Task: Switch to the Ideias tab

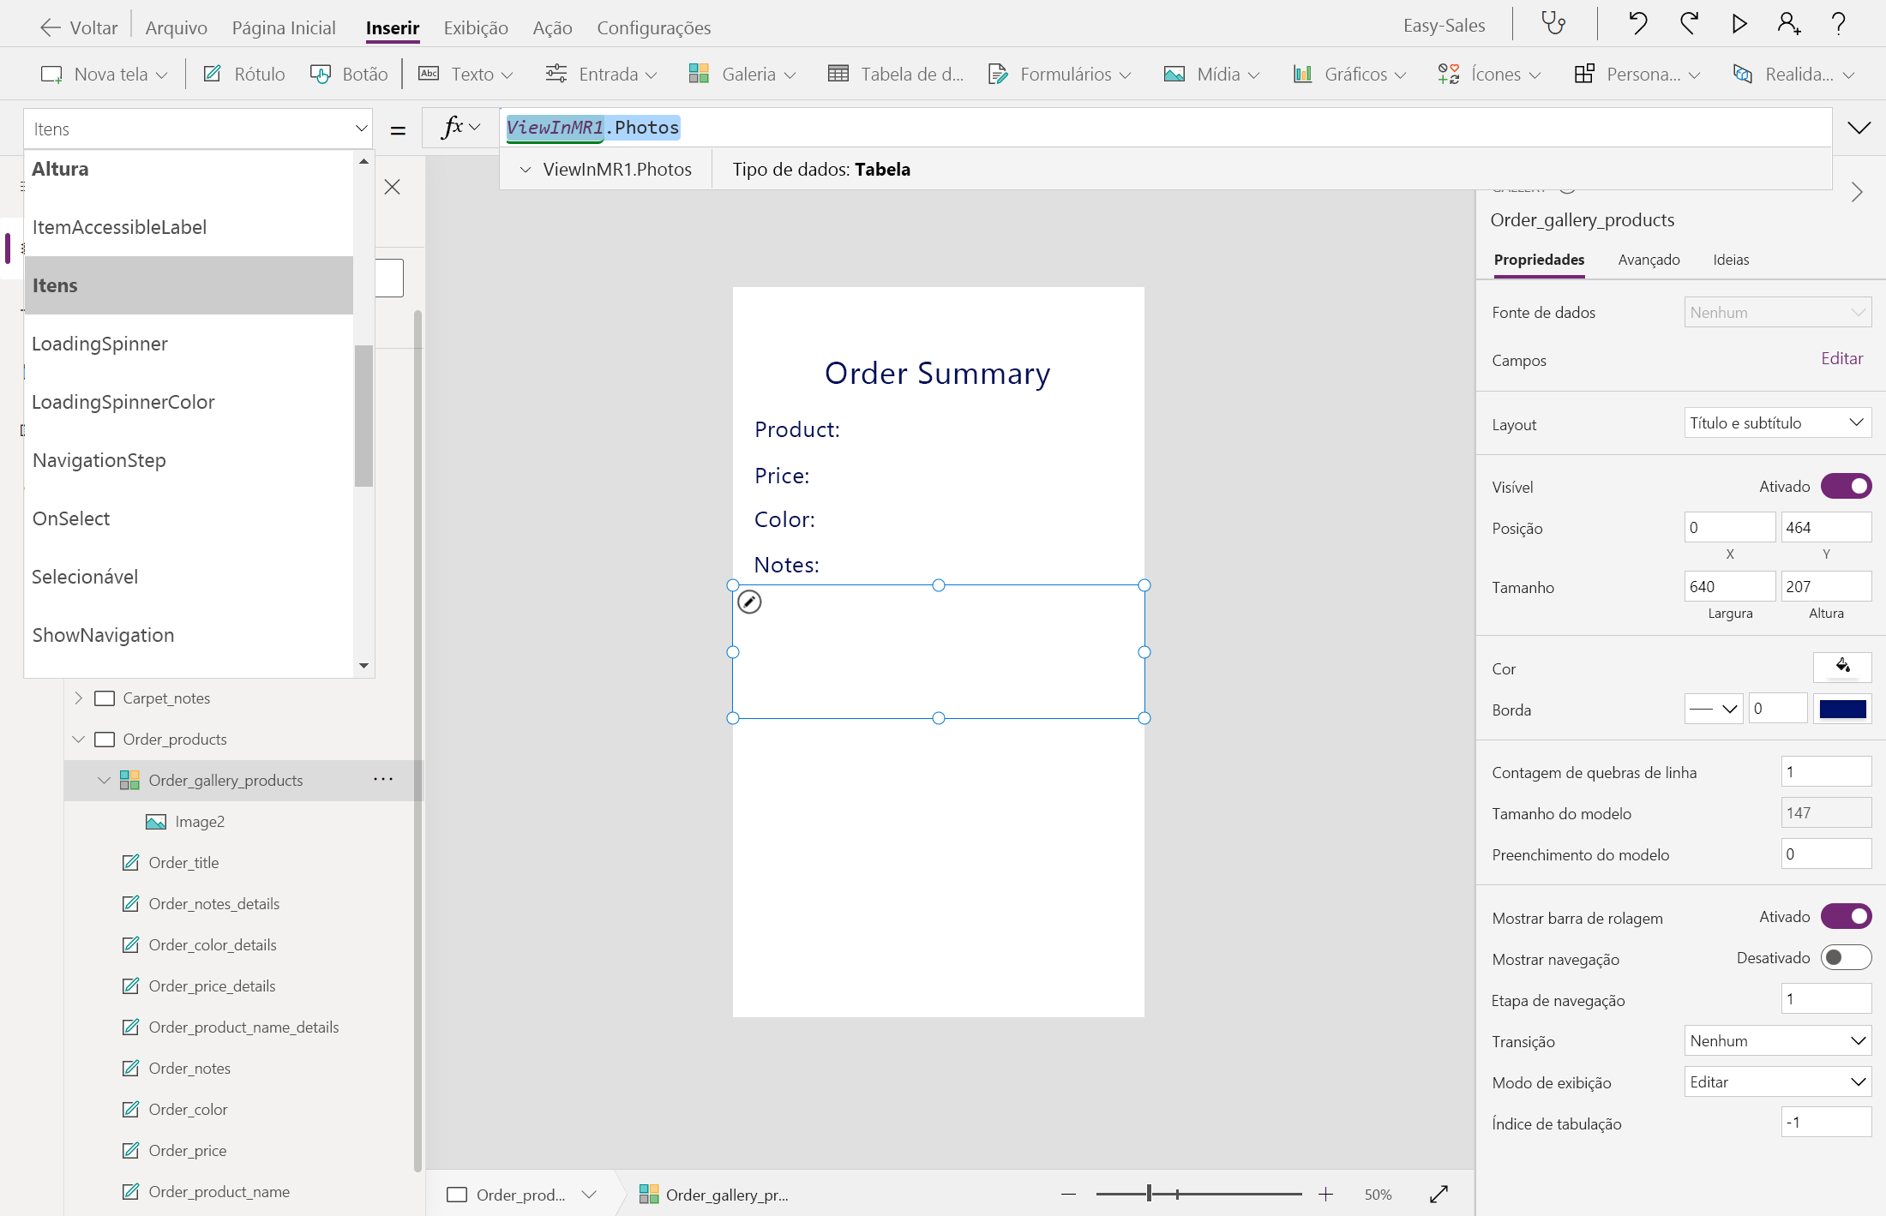Action: 1731,260
